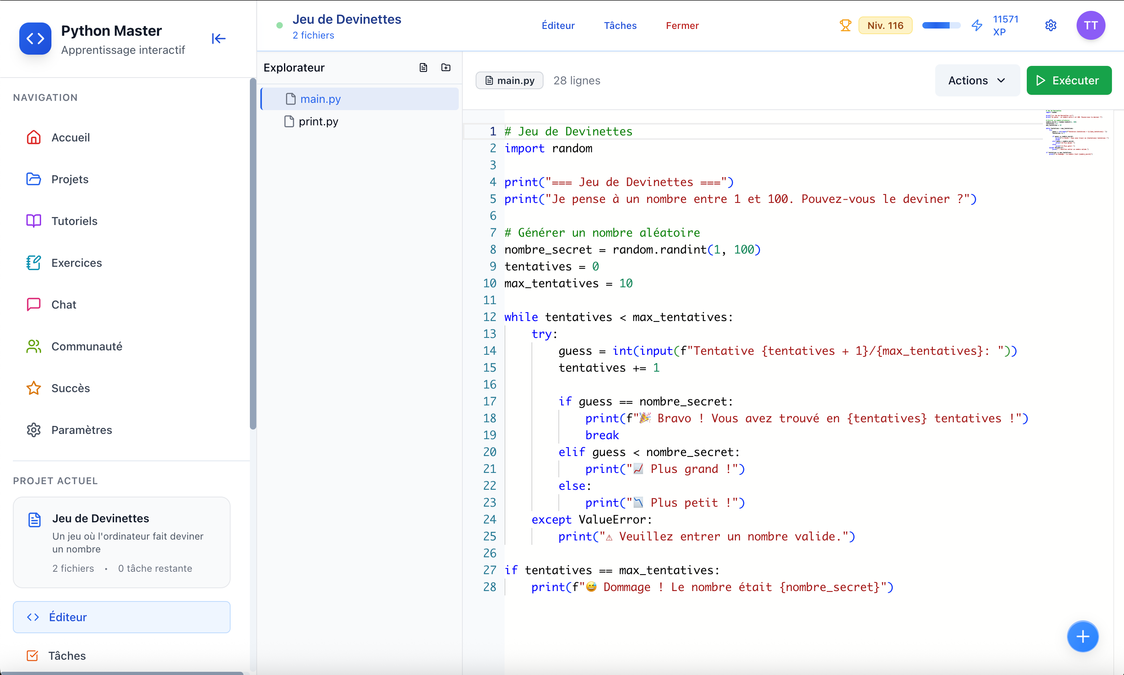Click line 2 'import random'

548,148
